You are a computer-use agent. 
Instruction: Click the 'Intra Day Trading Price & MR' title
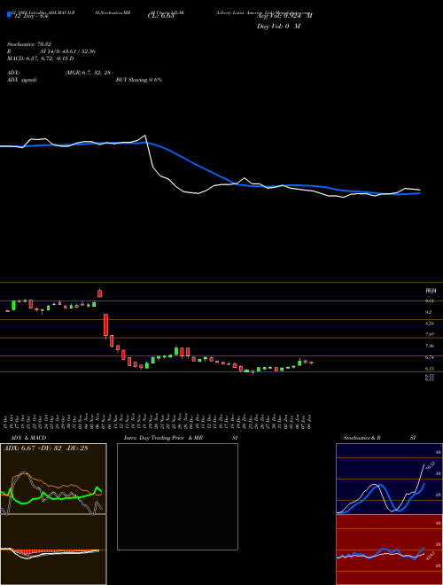(163, 438)
